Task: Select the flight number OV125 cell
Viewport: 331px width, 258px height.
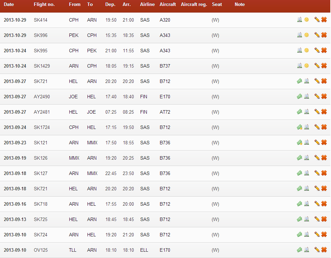Action: [41, 250]
